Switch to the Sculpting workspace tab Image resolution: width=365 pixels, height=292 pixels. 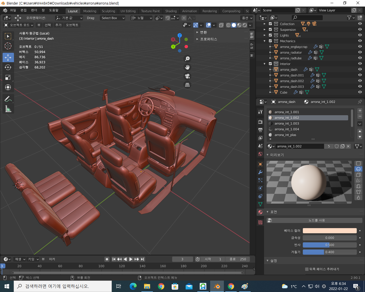coord(108,11)
